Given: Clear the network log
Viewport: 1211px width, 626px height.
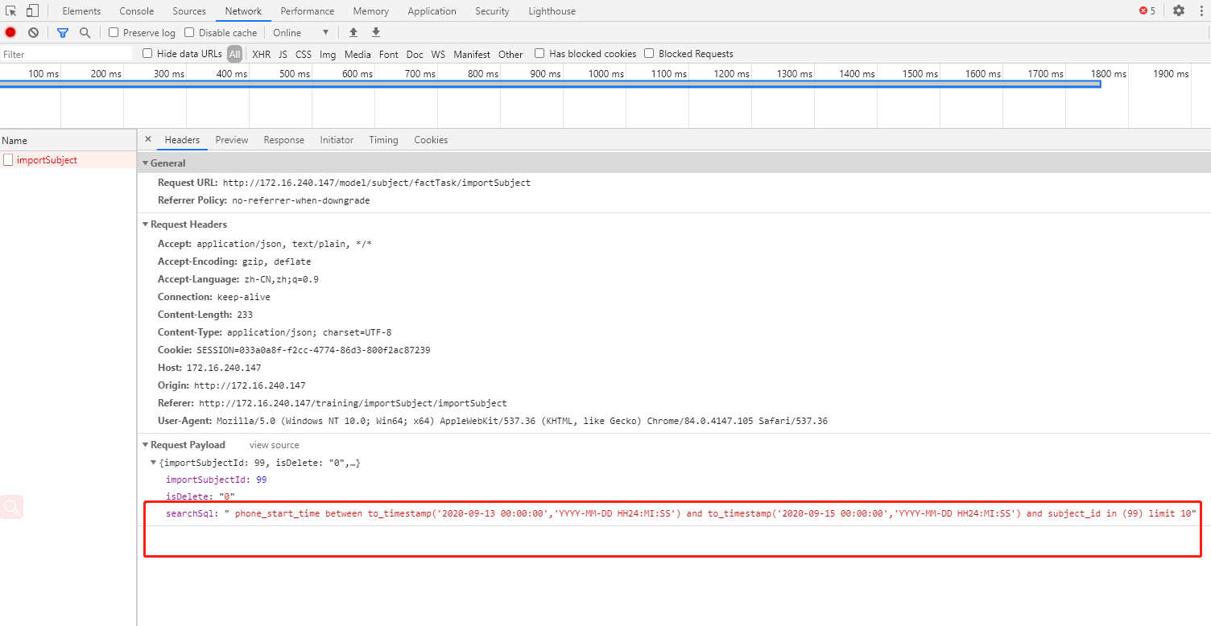Looking at the screenshot, I should point(33,33).
